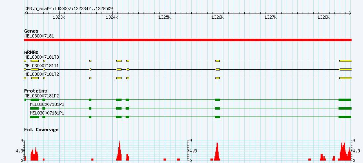
Task: Click the last green segment of MELO3C007181P3
Action: [x=345, y=108]
